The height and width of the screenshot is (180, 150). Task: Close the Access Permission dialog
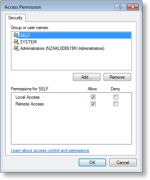(133, 7)
